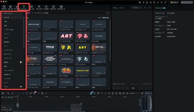
Task: Select the 人気 category in sidebar
Action: 5,22
